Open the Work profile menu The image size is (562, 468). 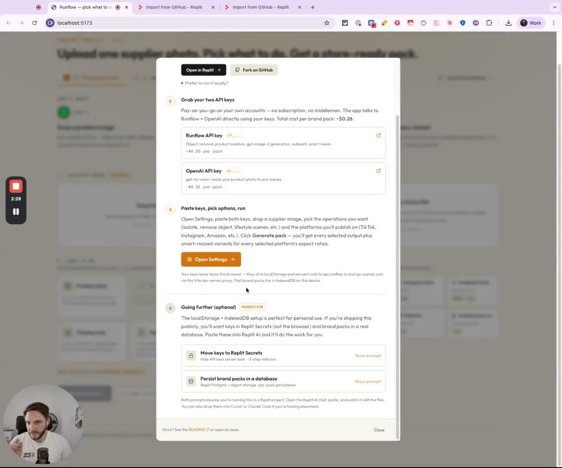(531, 23)
